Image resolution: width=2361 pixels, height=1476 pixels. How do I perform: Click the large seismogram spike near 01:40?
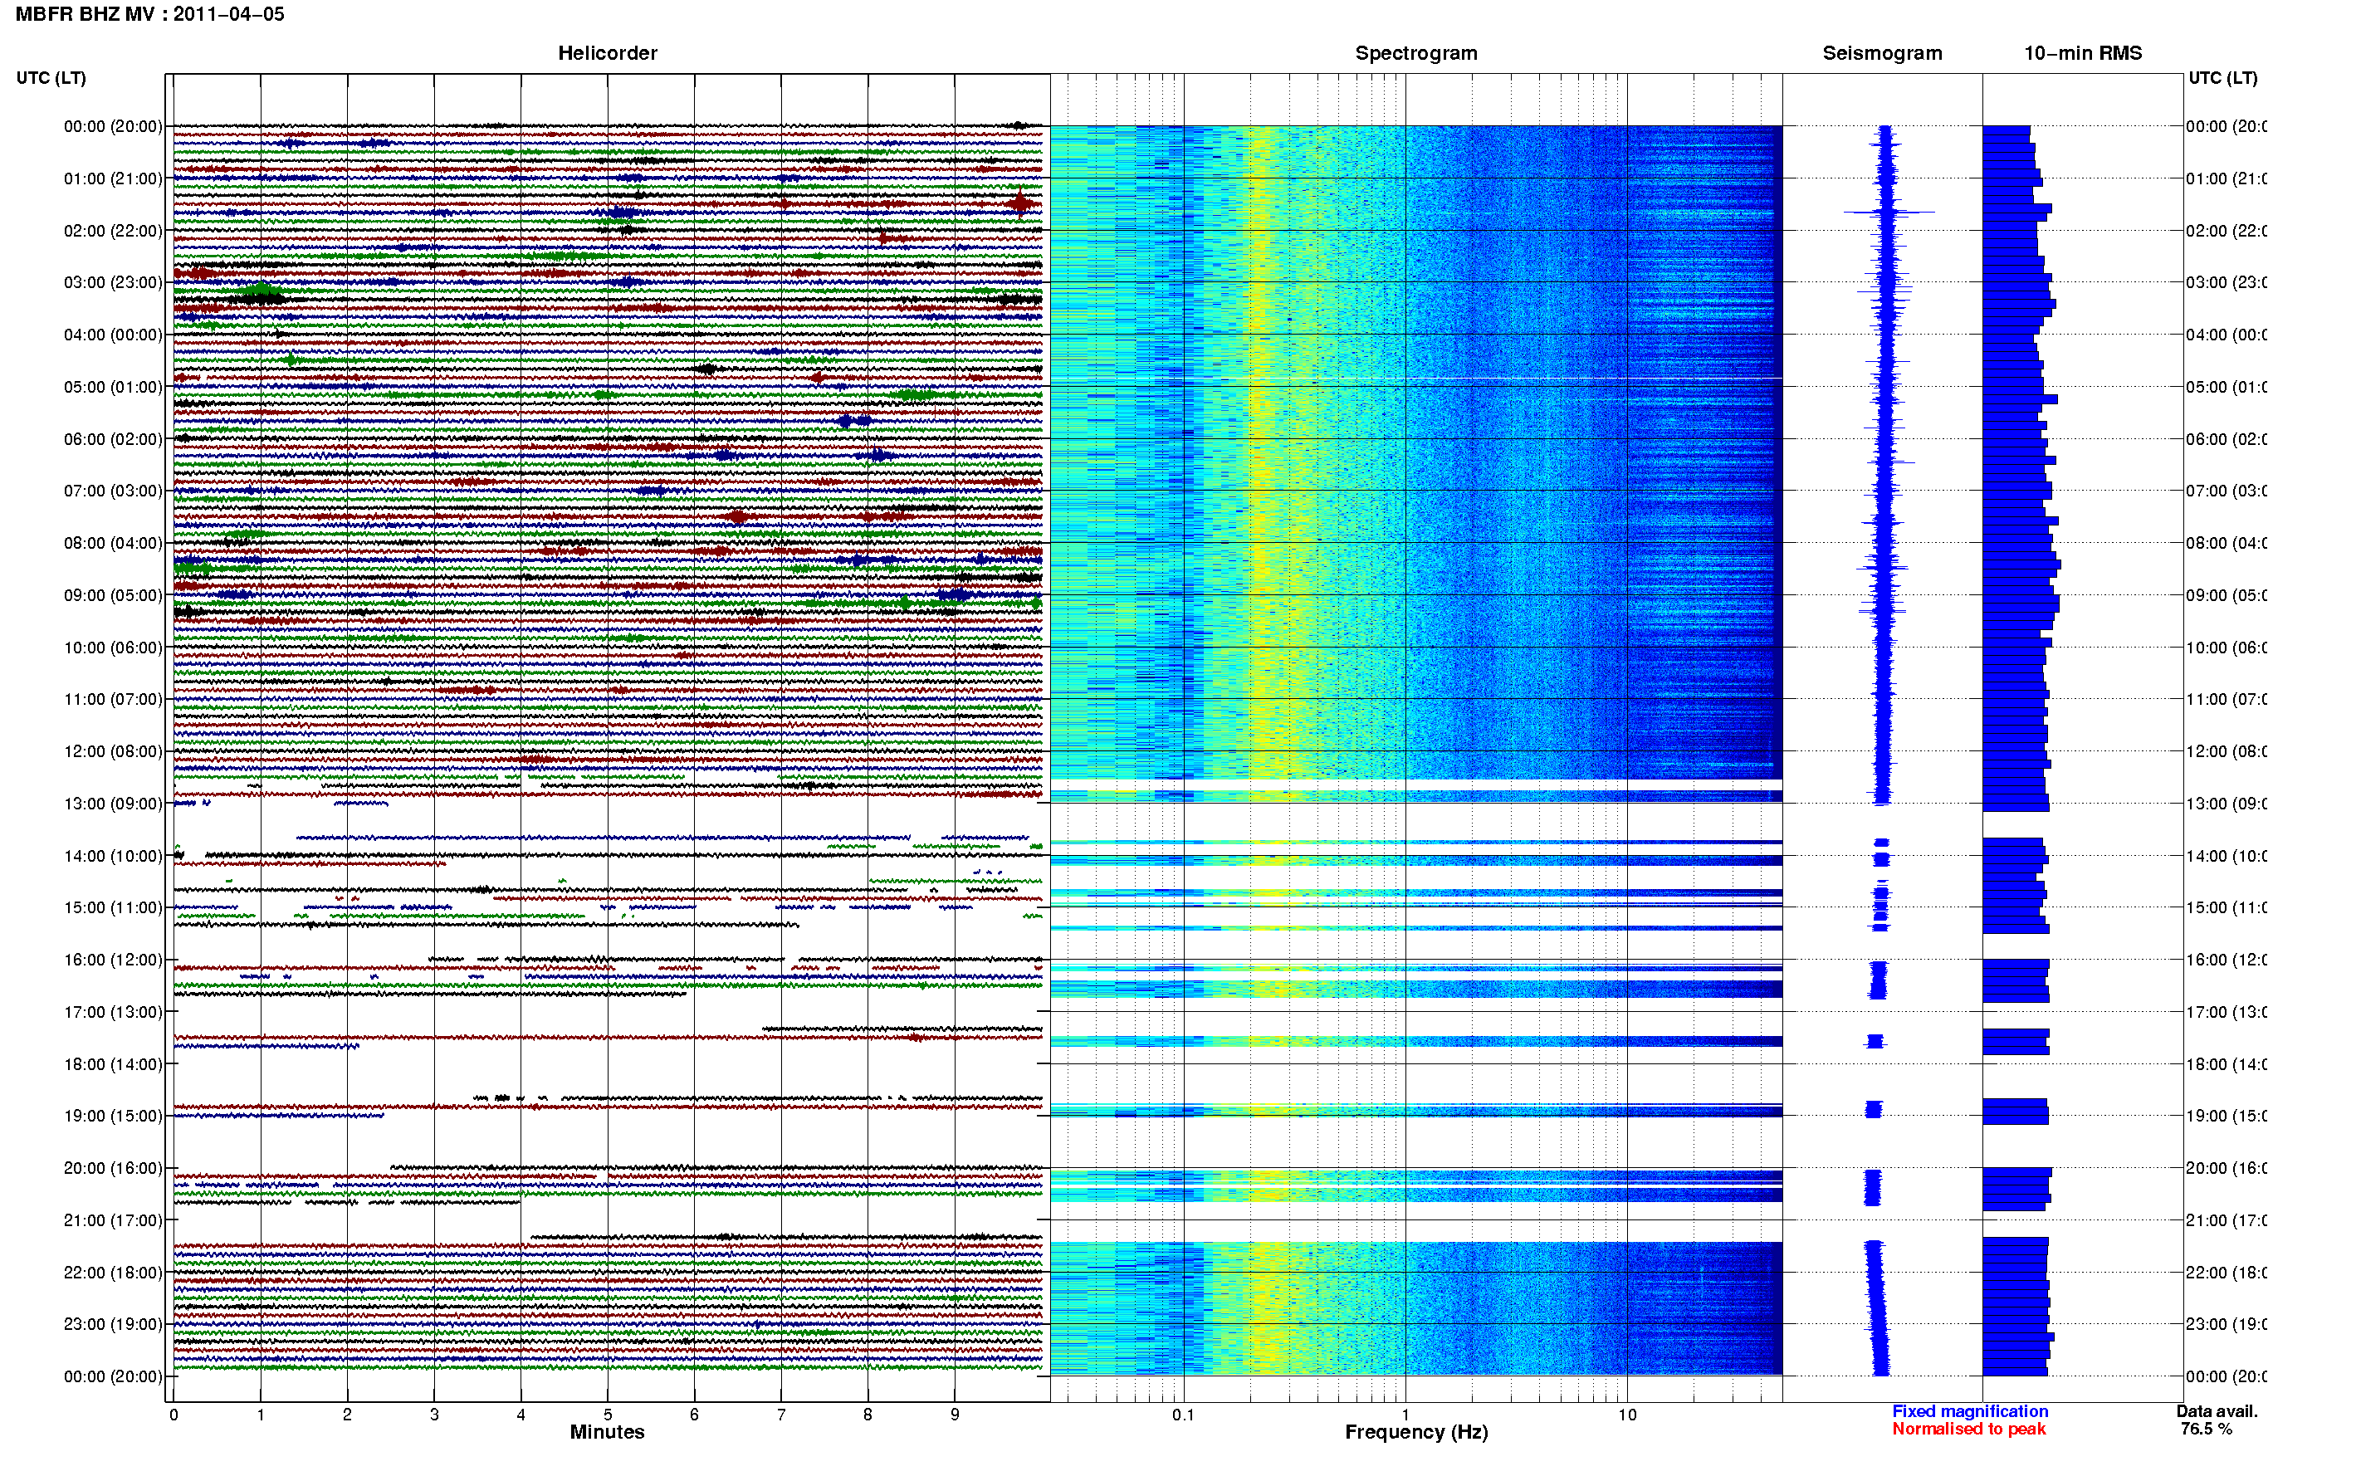tap(1889, 212)
